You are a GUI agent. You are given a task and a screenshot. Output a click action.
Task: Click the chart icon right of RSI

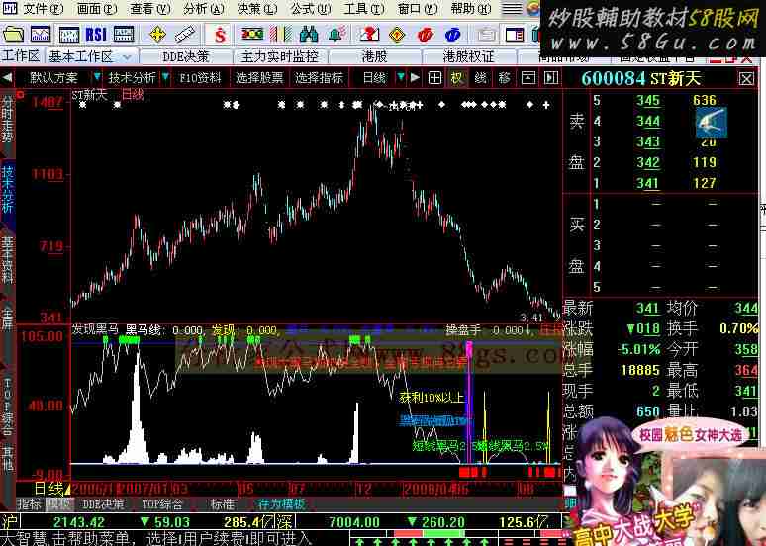124,35
